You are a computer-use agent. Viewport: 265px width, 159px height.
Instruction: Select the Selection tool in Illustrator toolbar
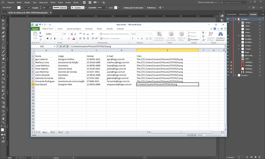(x=3, y=17)
